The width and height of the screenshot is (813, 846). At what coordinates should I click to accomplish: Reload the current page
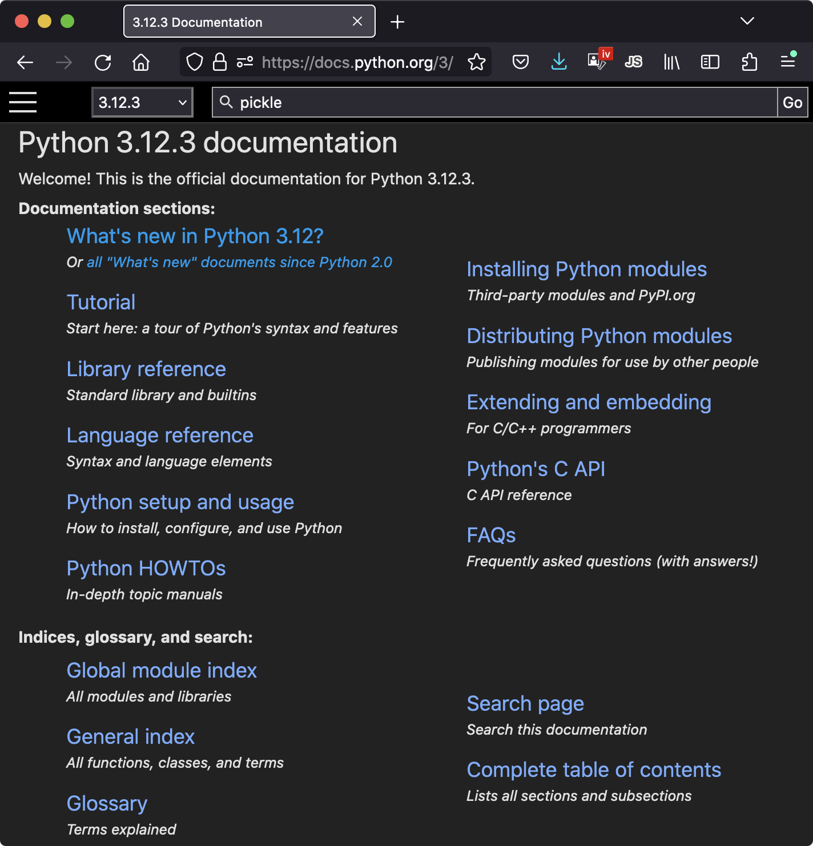click(103, 62)
